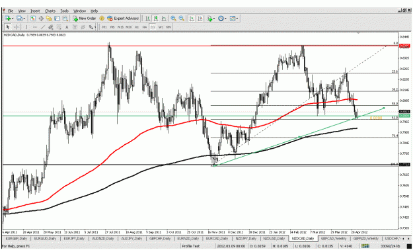Switch timeframe to H1

tap(137, 27)
